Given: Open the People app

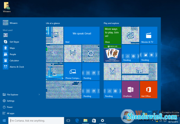Looking at the screenshot, I should tap(9, 54).
